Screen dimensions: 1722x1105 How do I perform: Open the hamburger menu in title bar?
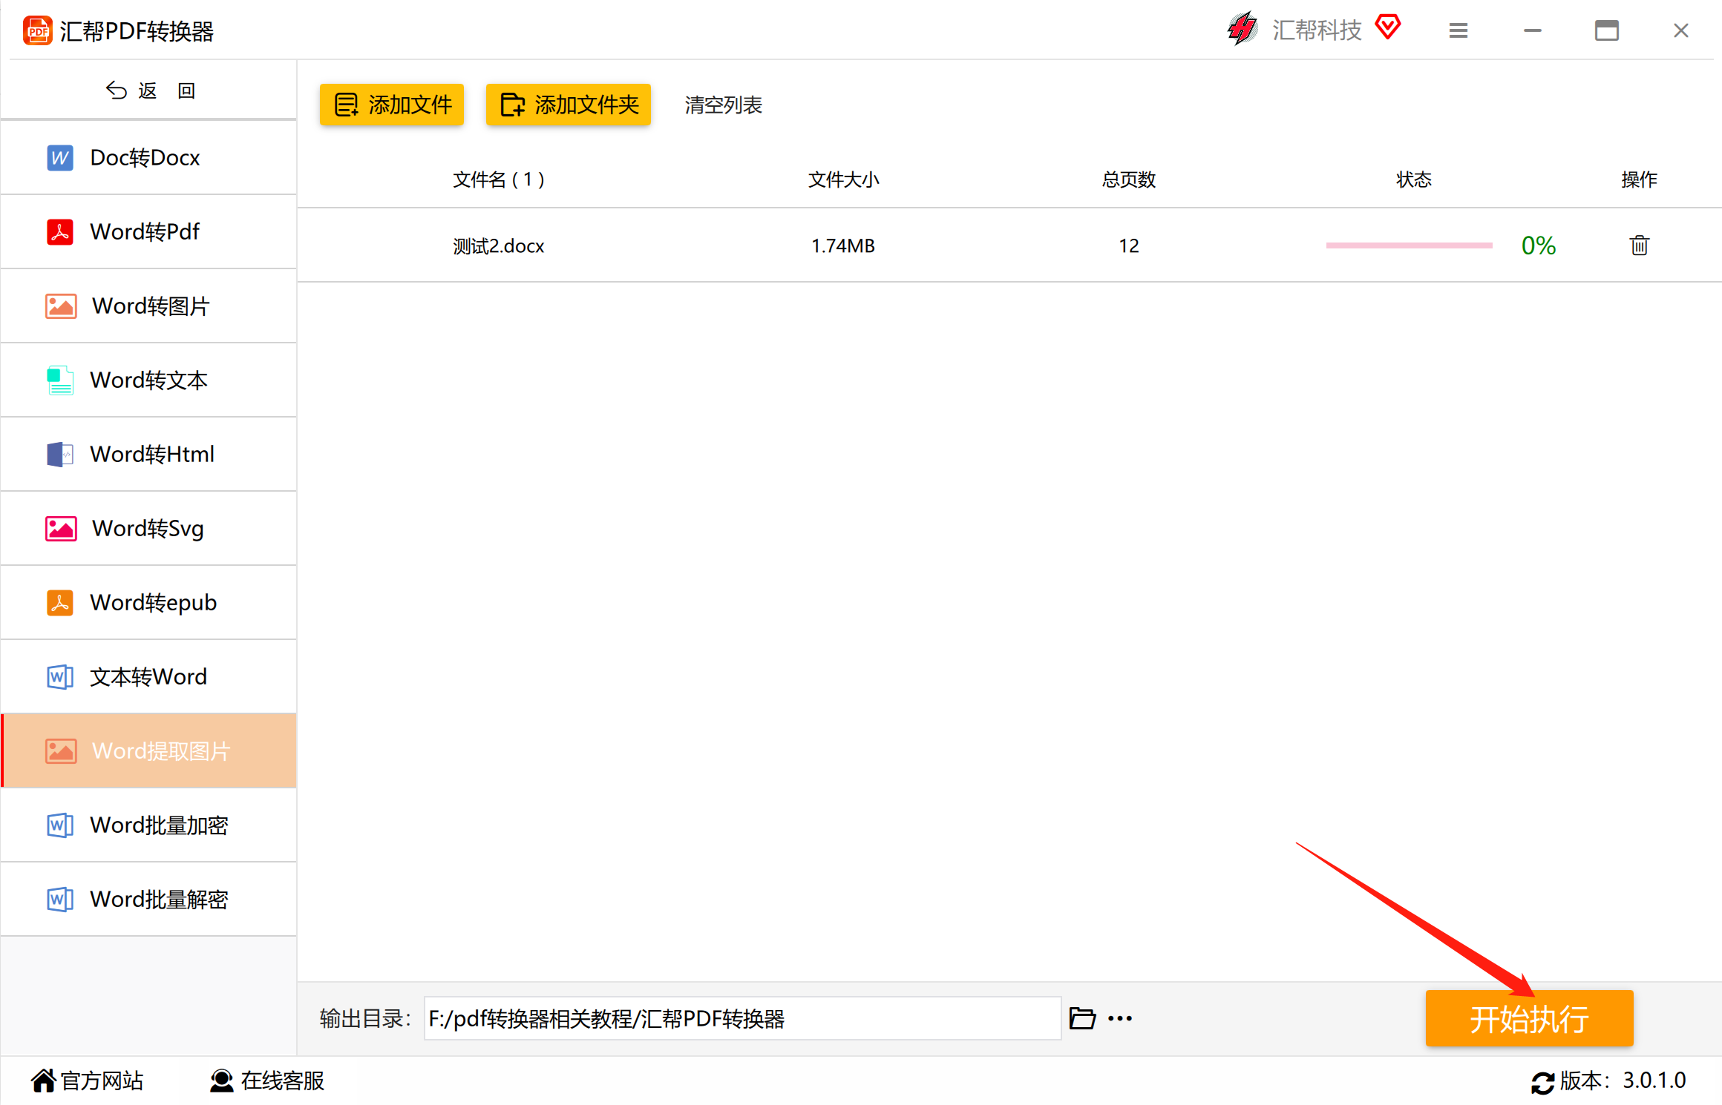[x=1459, y=30]
